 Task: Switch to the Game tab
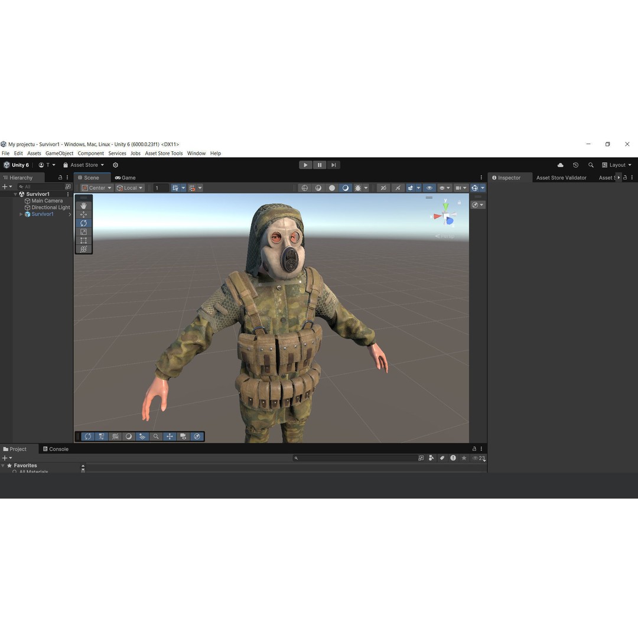(125, 178)
